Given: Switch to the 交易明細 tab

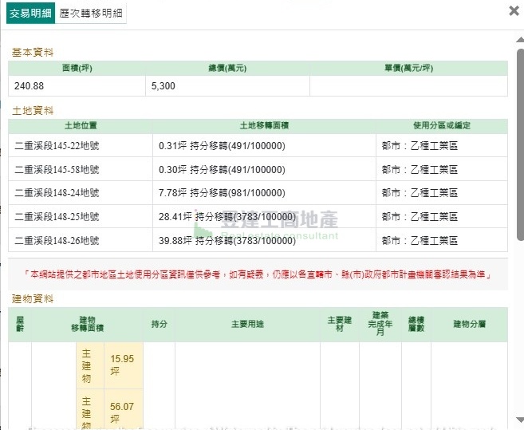Looking at the screenshot, I should (30, 14).
